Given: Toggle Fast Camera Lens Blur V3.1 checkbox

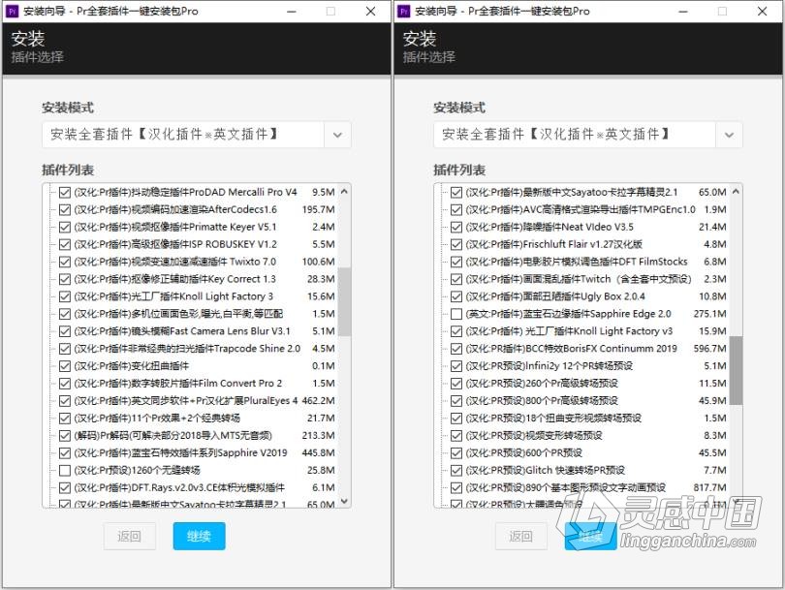Looking at the screenshot, I should [65, 331].
